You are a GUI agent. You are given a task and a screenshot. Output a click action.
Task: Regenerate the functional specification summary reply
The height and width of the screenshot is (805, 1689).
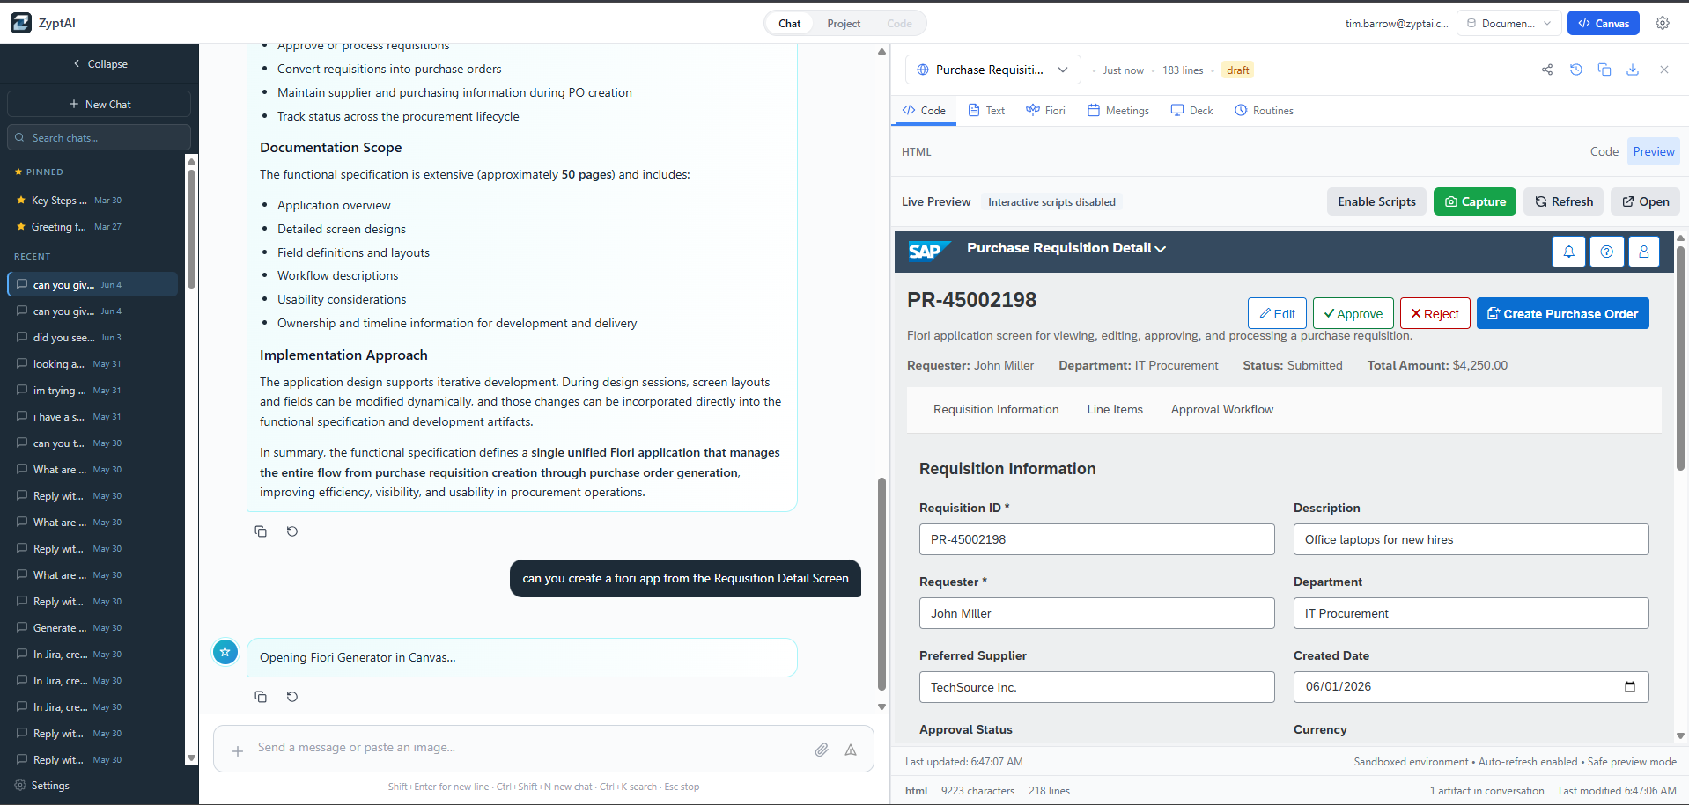point(292,531)
